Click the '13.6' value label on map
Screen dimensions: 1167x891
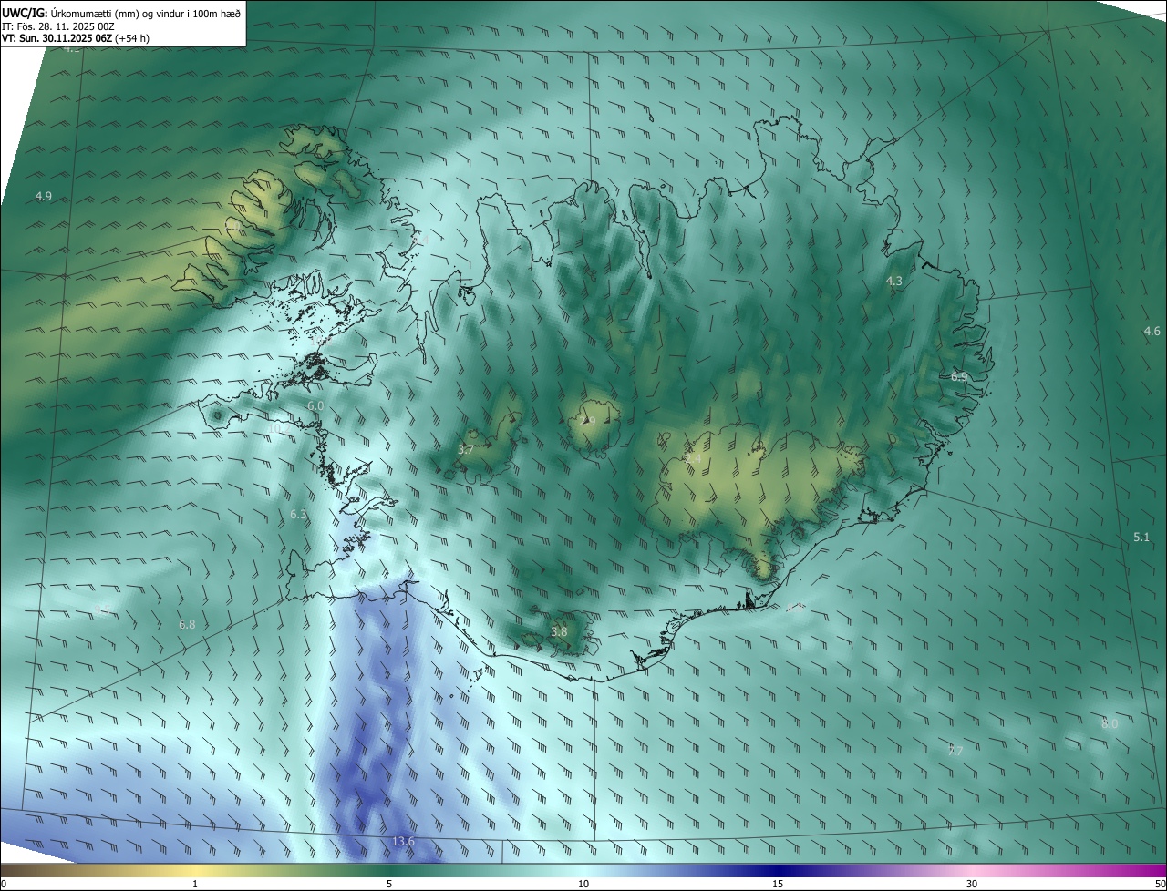pyautogui.click(x=403, y=841)
